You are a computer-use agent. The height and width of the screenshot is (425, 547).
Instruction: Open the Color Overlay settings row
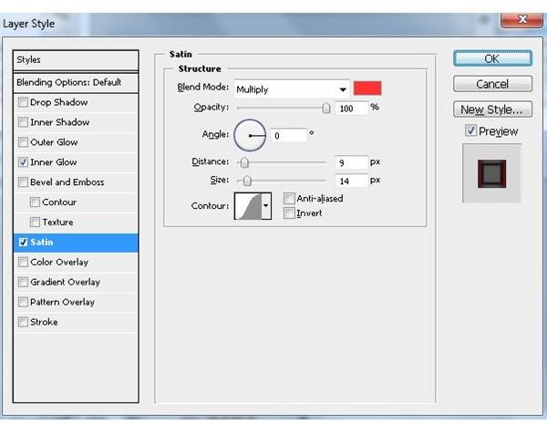(x=76, y=262)
